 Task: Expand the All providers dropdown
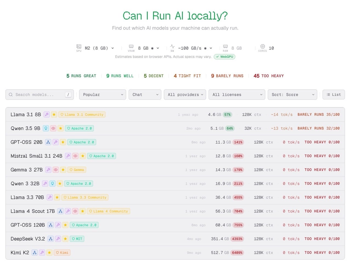pyautogui.click(x=185, y=94)
